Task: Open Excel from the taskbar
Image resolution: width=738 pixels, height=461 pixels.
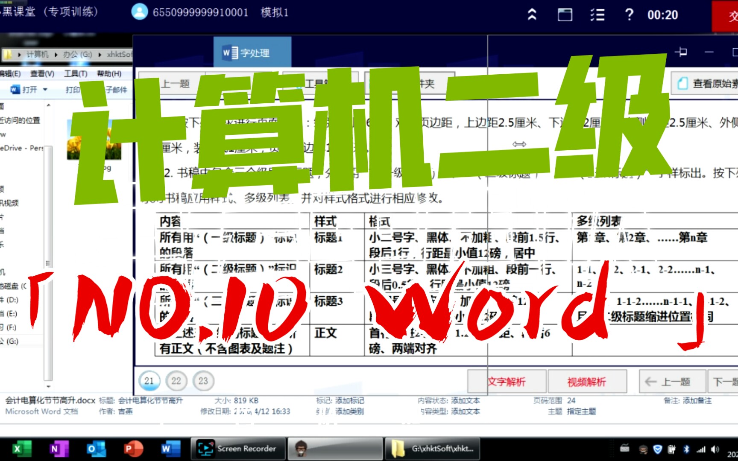Action: tap(21, 449)
